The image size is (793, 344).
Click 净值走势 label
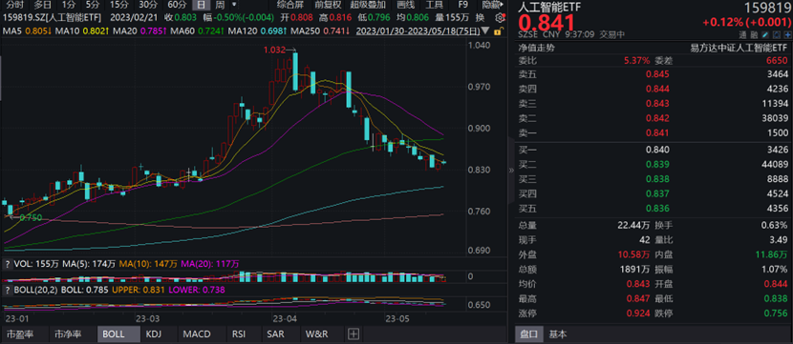point(536,49)
